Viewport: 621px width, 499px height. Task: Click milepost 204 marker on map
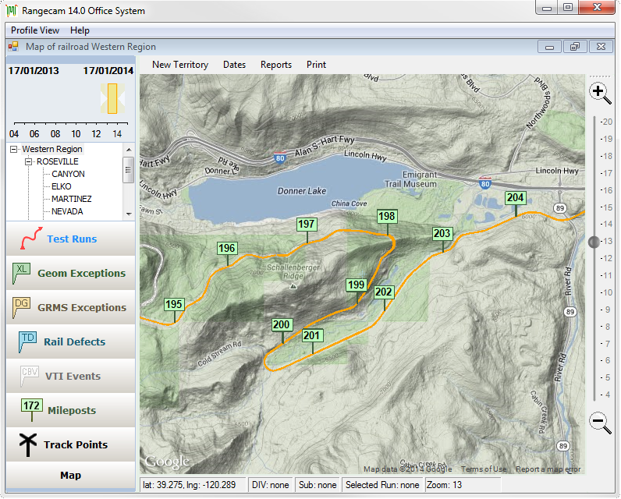515,198
